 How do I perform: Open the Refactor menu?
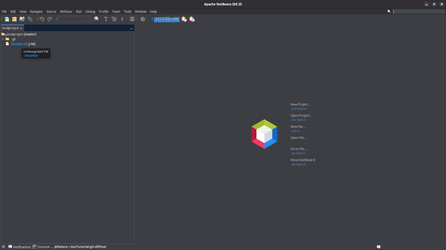66,11
